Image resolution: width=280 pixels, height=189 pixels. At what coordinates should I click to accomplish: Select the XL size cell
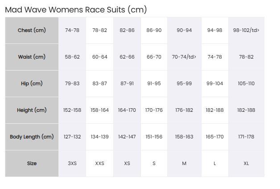[246, 164]
